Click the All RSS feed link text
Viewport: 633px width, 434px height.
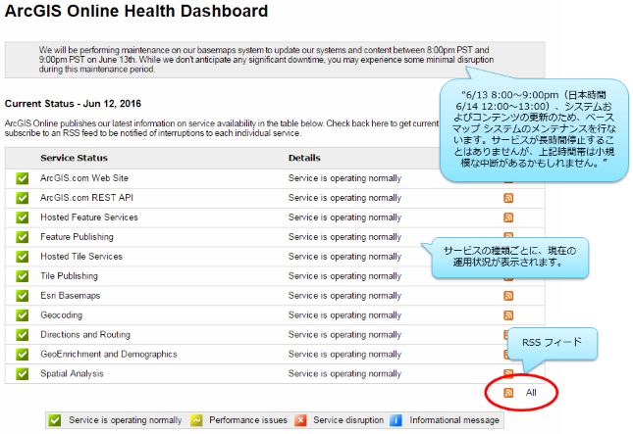tap(531, 393)
